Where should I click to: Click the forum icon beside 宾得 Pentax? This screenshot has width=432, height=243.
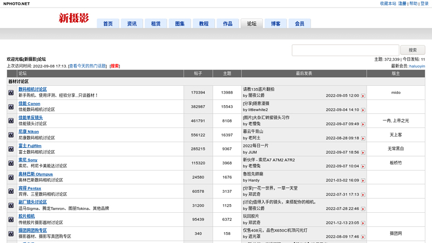click(11, 191)
